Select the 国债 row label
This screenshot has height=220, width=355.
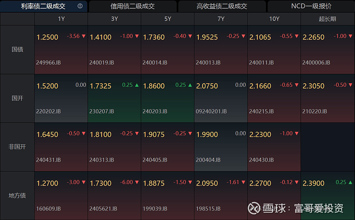coord(17,50)
